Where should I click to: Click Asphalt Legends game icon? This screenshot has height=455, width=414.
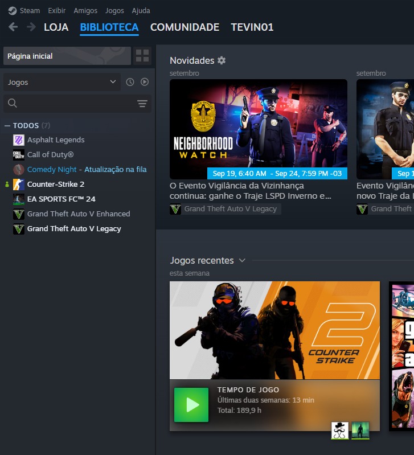point(19,140)
